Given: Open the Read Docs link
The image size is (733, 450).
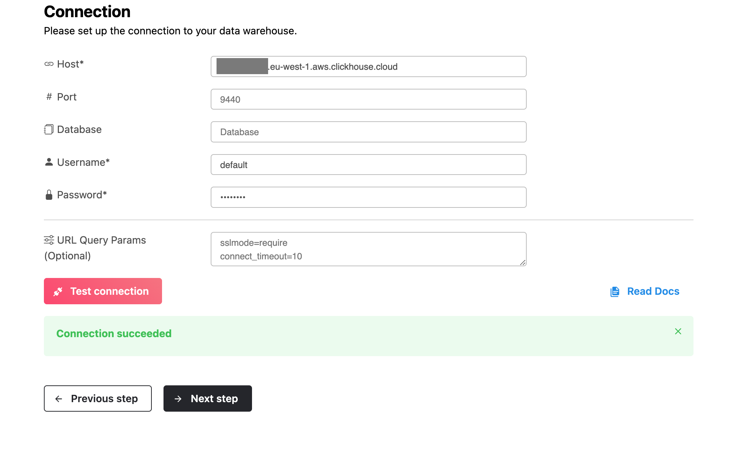Looking at the screenshot, I should tap(653, 291).
